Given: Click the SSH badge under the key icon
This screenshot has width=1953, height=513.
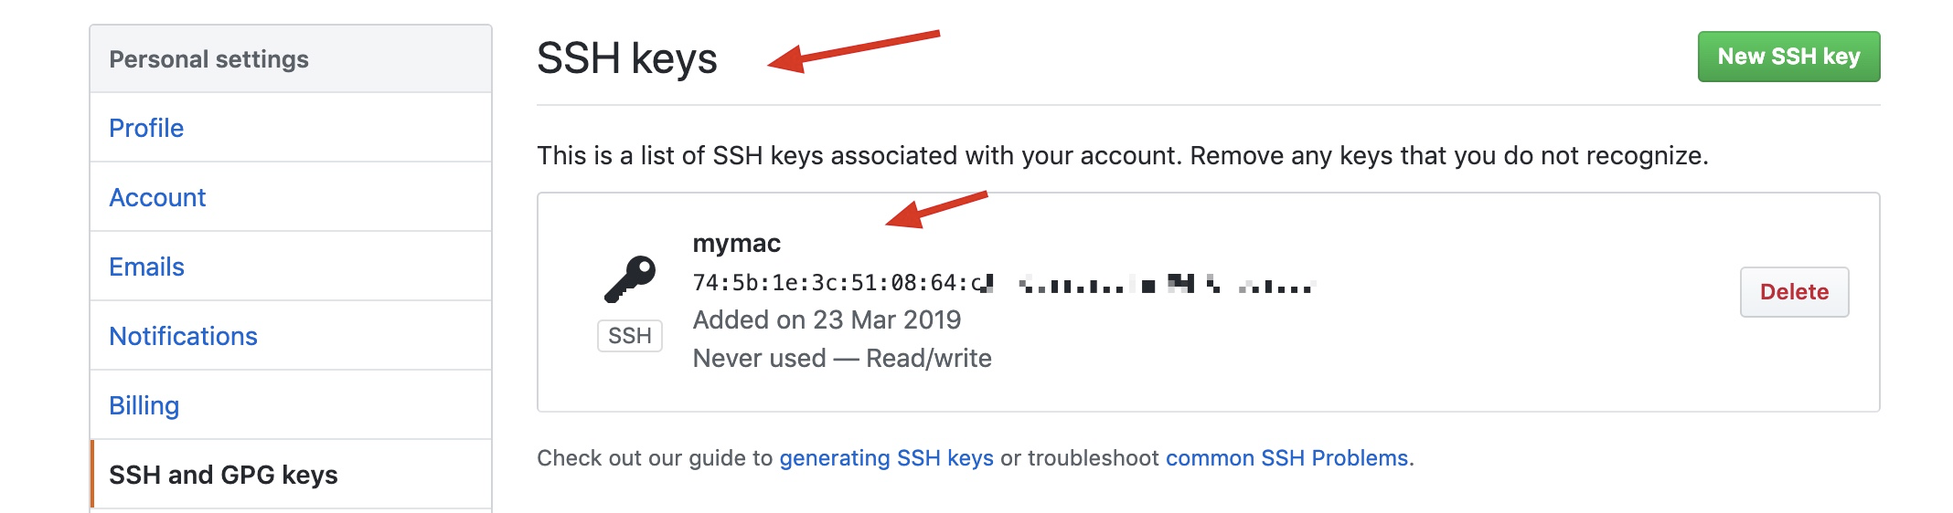Looking at the screenshot, I should pyautogui.click(x=630, y=336).
